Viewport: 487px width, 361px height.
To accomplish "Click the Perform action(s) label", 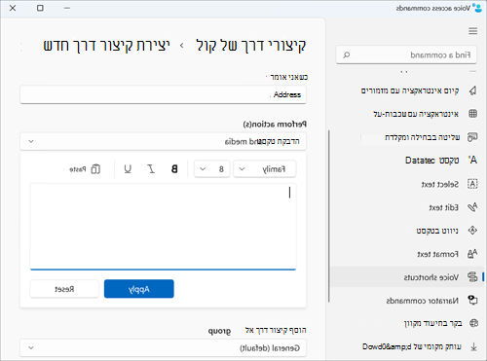I will (x=275, y=125).
